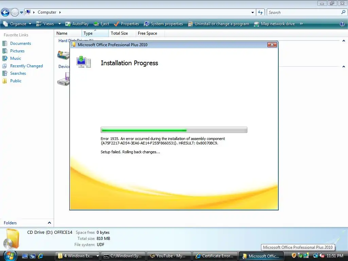
Task: Click the Music icon in sidebar
Action: 5,58
